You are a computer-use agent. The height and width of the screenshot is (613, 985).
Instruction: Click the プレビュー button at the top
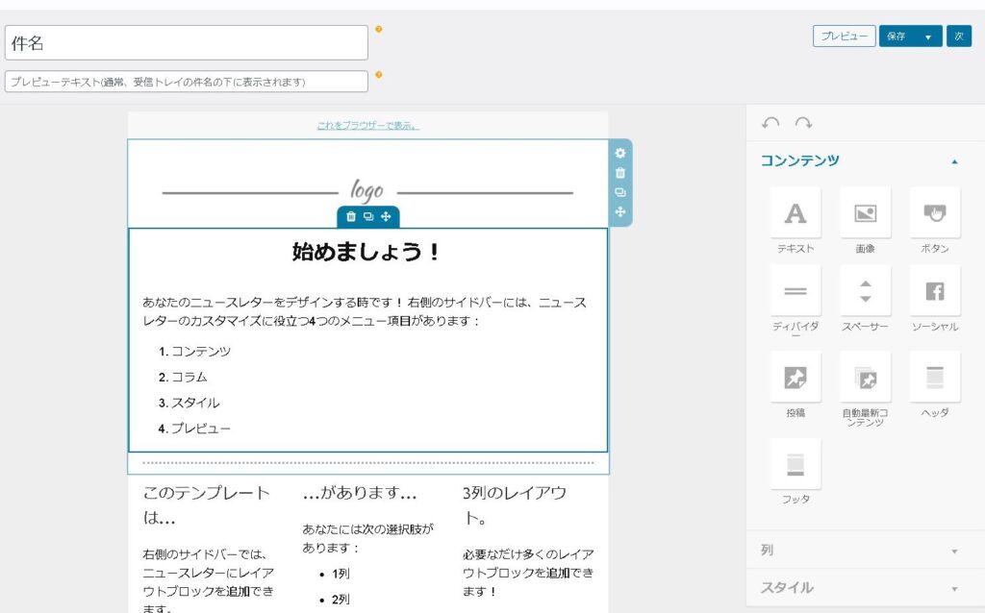[x=844, y=37]
